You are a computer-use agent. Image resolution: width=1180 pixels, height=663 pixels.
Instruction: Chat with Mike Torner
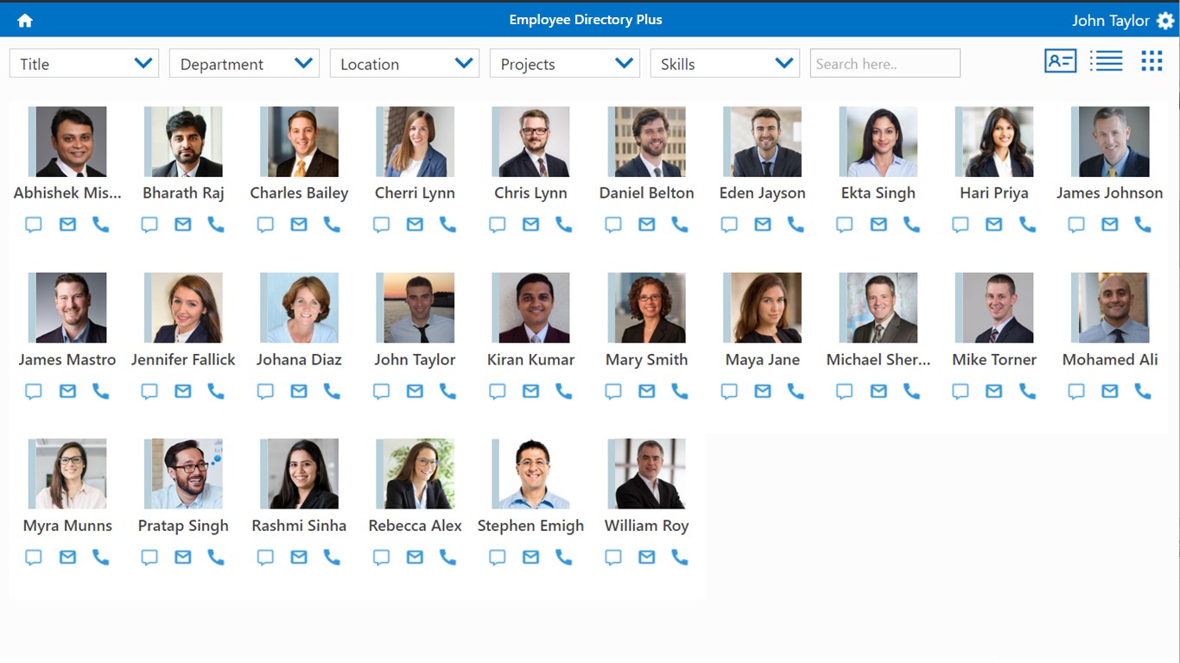pyautogui.click(x=961, y=392)
